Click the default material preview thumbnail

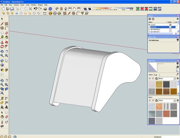152,67
